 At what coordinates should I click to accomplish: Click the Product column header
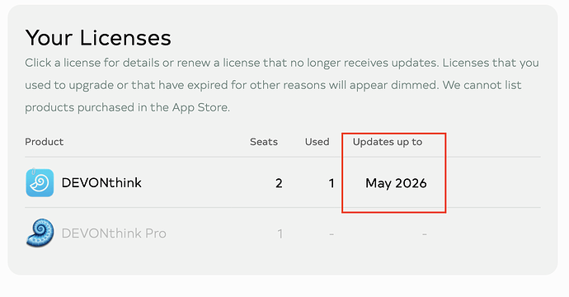pyautogui.click(x=45, y=142)
